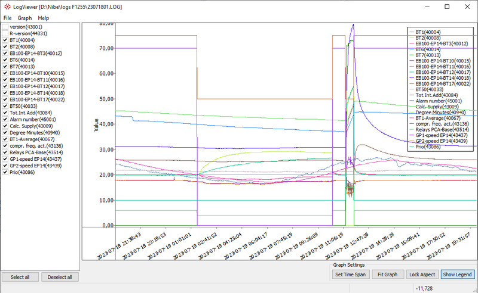This screenshot has width=478, height=293.
Task: Click the Set Time Span button
Action: [x=351, y=275]
